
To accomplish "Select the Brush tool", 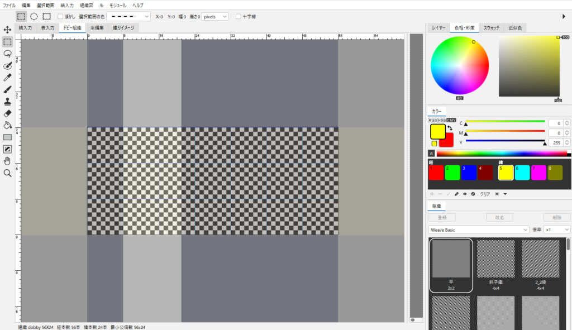I will (x=7, y=89).
